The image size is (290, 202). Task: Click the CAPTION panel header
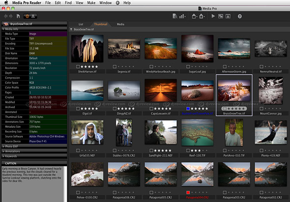click(34, 163)
